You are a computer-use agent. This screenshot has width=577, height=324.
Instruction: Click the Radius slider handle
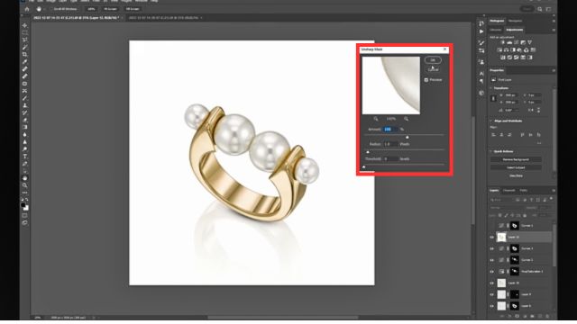tap(368, 152)
